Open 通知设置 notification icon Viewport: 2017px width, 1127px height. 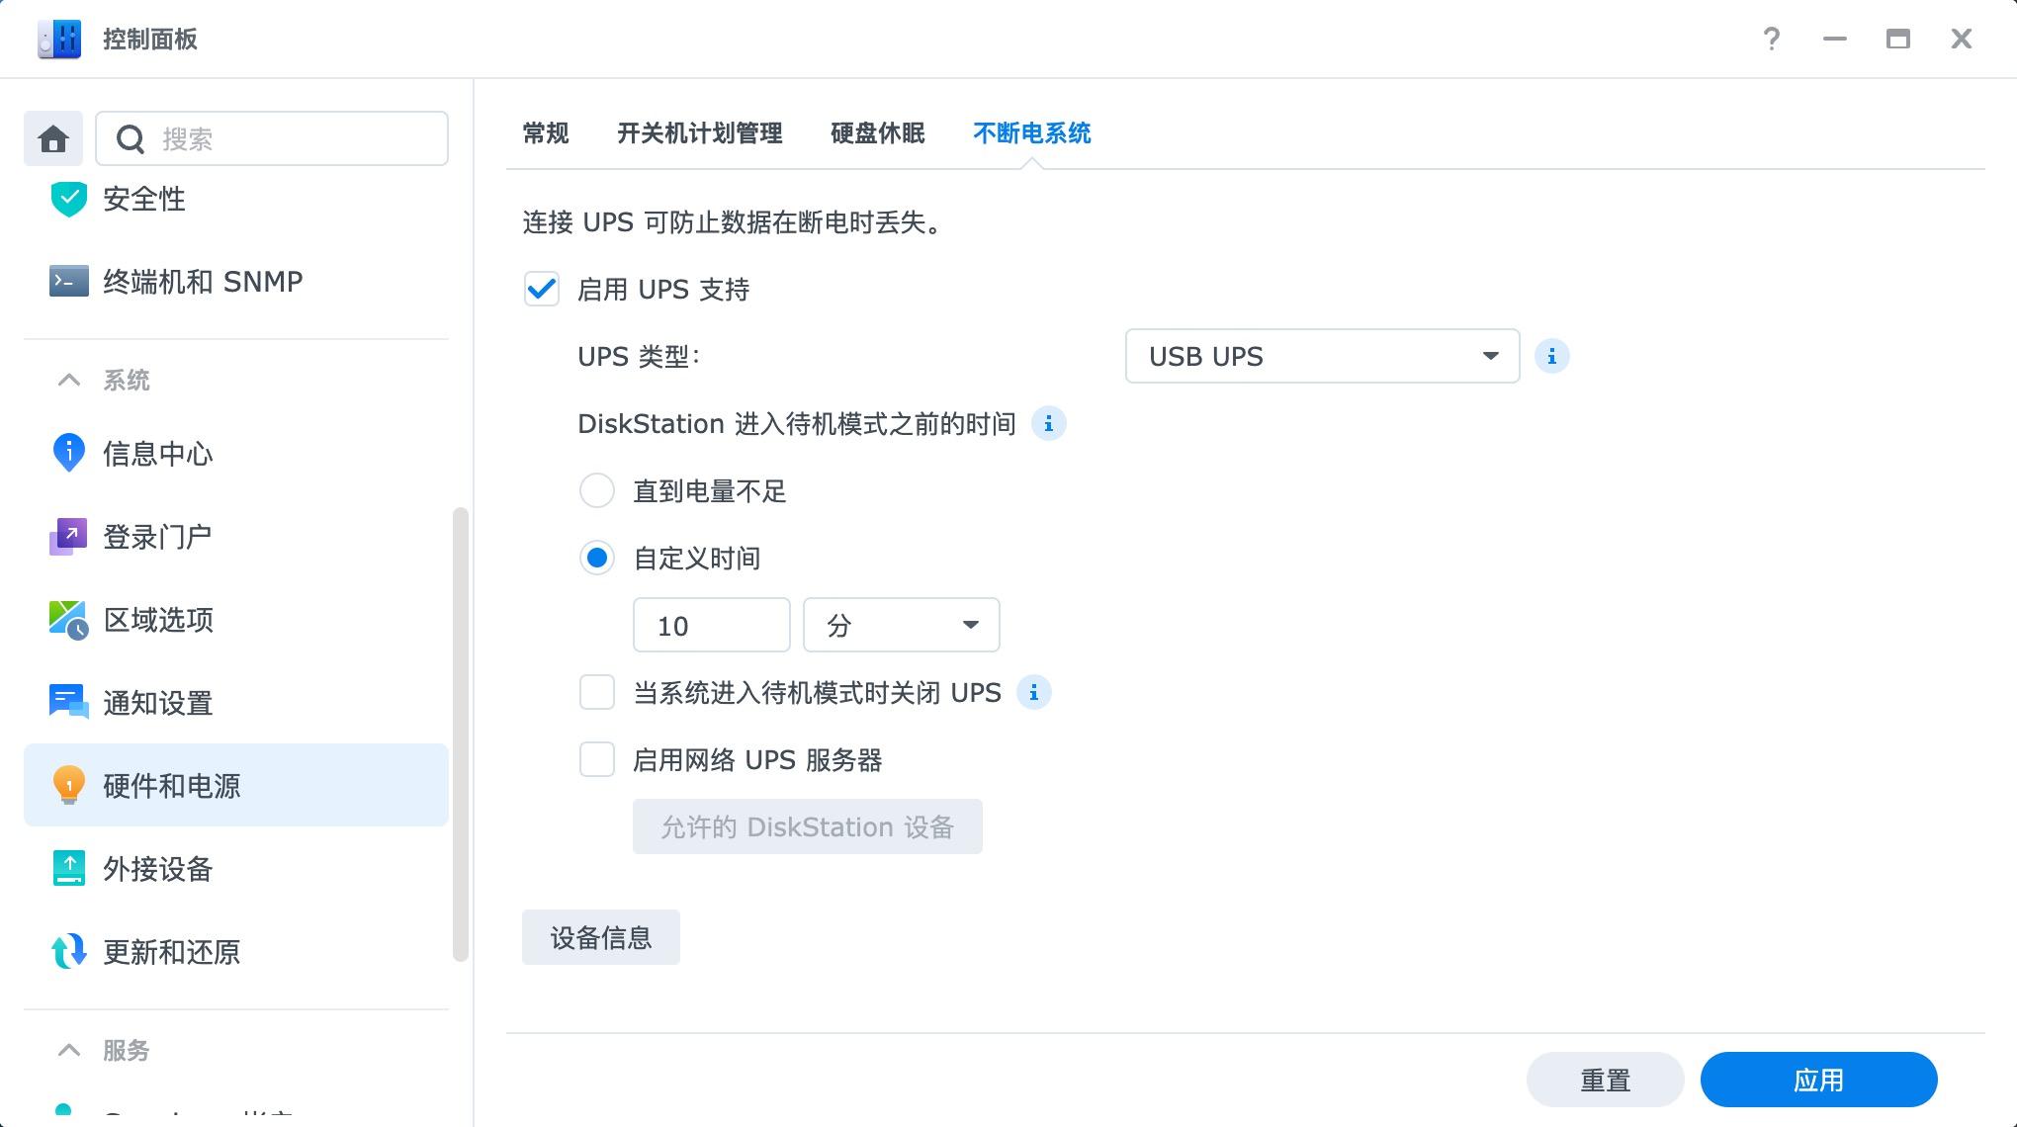69,703
